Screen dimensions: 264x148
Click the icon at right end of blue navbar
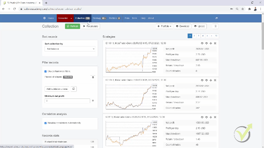[x=217, y=18]
